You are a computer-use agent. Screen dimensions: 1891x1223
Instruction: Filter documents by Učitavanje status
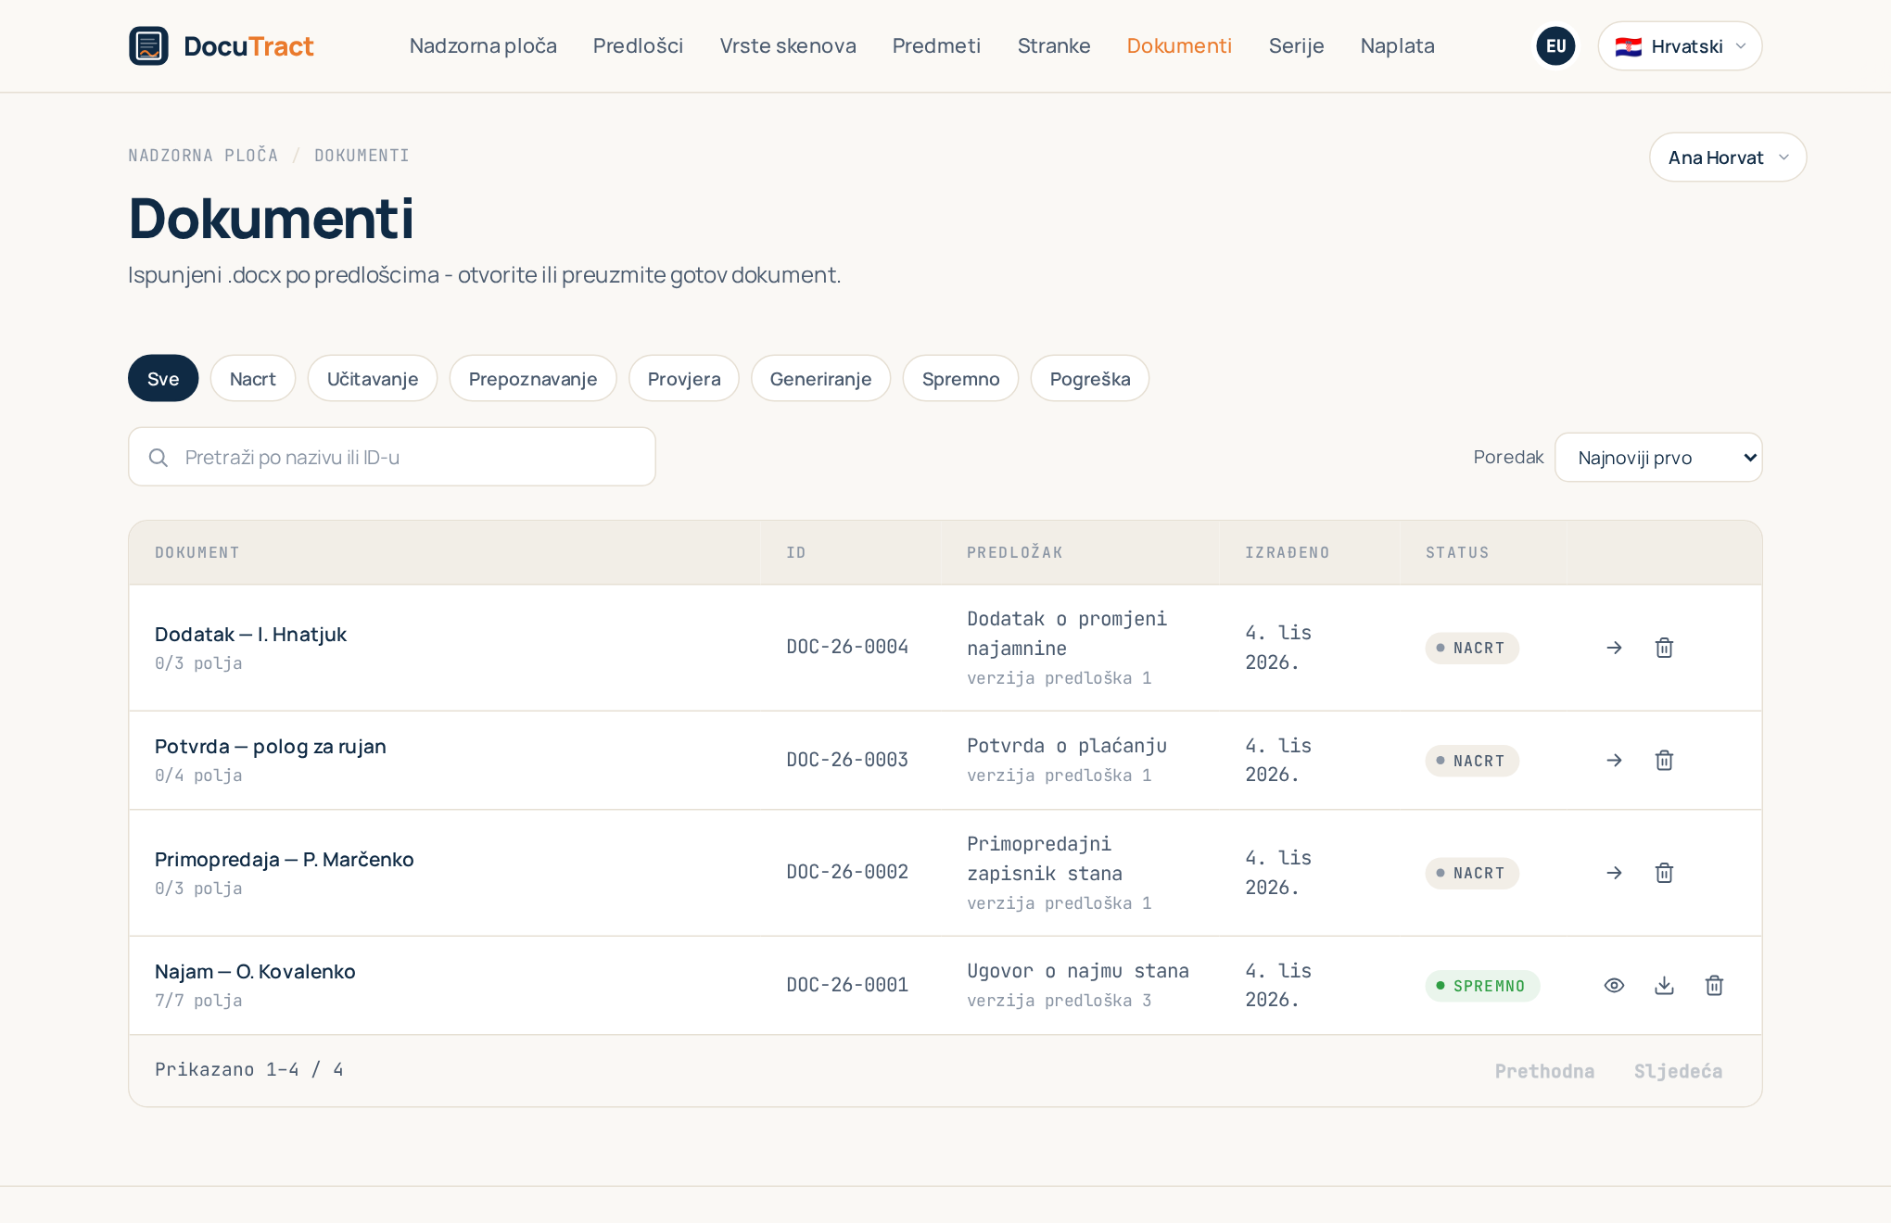coord(373,379)
